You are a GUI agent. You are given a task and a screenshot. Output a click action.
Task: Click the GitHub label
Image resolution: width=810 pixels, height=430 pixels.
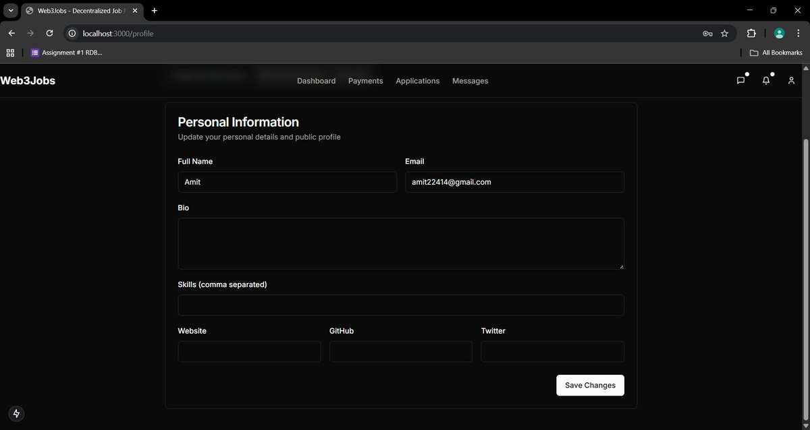pyautogui.click(x=342, y=331)
